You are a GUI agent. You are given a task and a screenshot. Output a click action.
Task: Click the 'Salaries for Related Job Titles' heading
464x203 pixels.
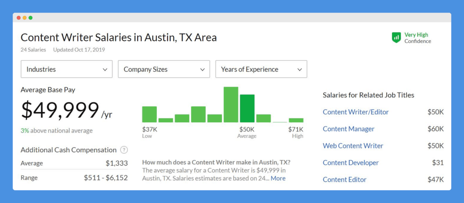(368, 95)
